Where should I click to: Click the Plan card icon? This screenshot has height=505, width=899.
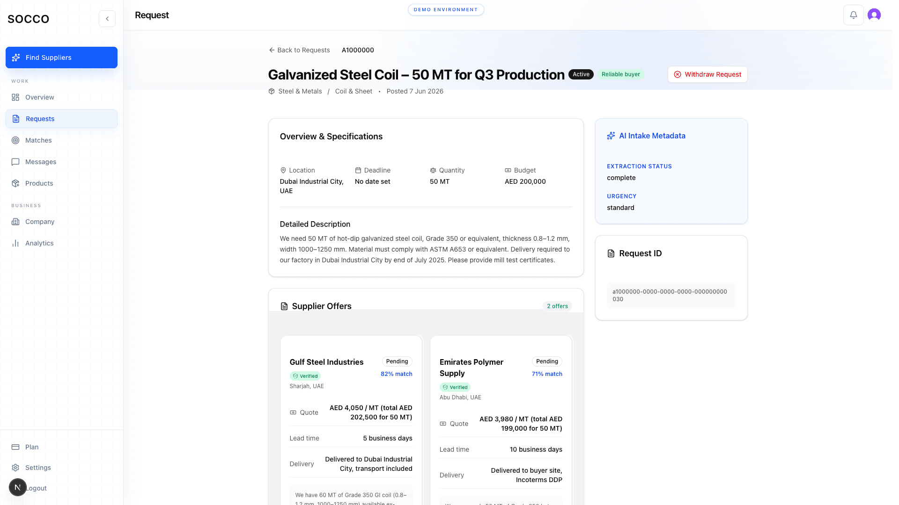(x=15, y=447)
